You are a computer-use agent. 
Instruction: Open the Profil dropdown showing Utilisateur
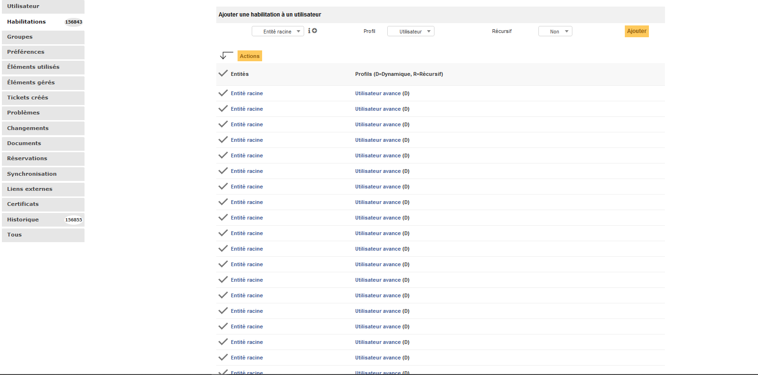pos(411,32)
